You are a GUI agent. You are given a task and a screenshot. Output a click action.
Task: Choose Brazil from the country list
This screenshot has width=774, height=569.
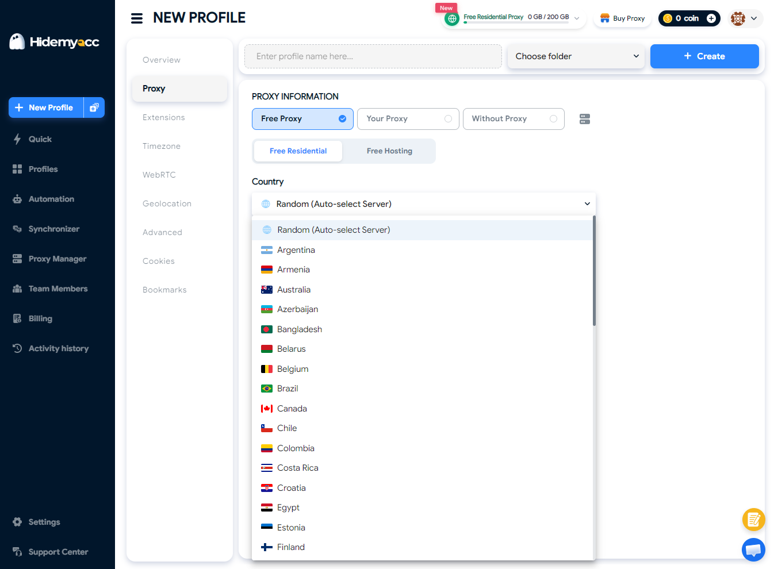(x=422, y=389)
